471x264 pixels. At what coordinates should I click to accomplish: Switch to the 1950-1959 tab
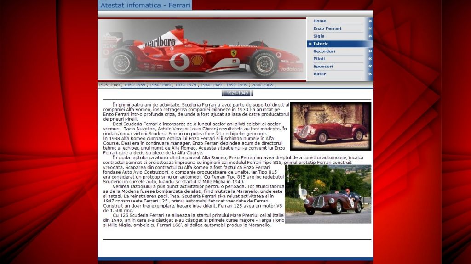click(134, 85)
